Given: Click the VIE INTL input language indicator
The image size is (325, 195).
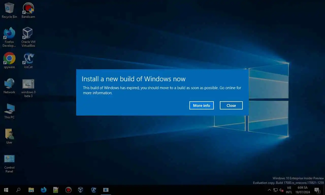Looking at the screenshot, I should [x=289, y=190].
